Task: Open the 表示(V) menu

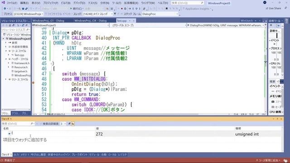Action: 36,3
